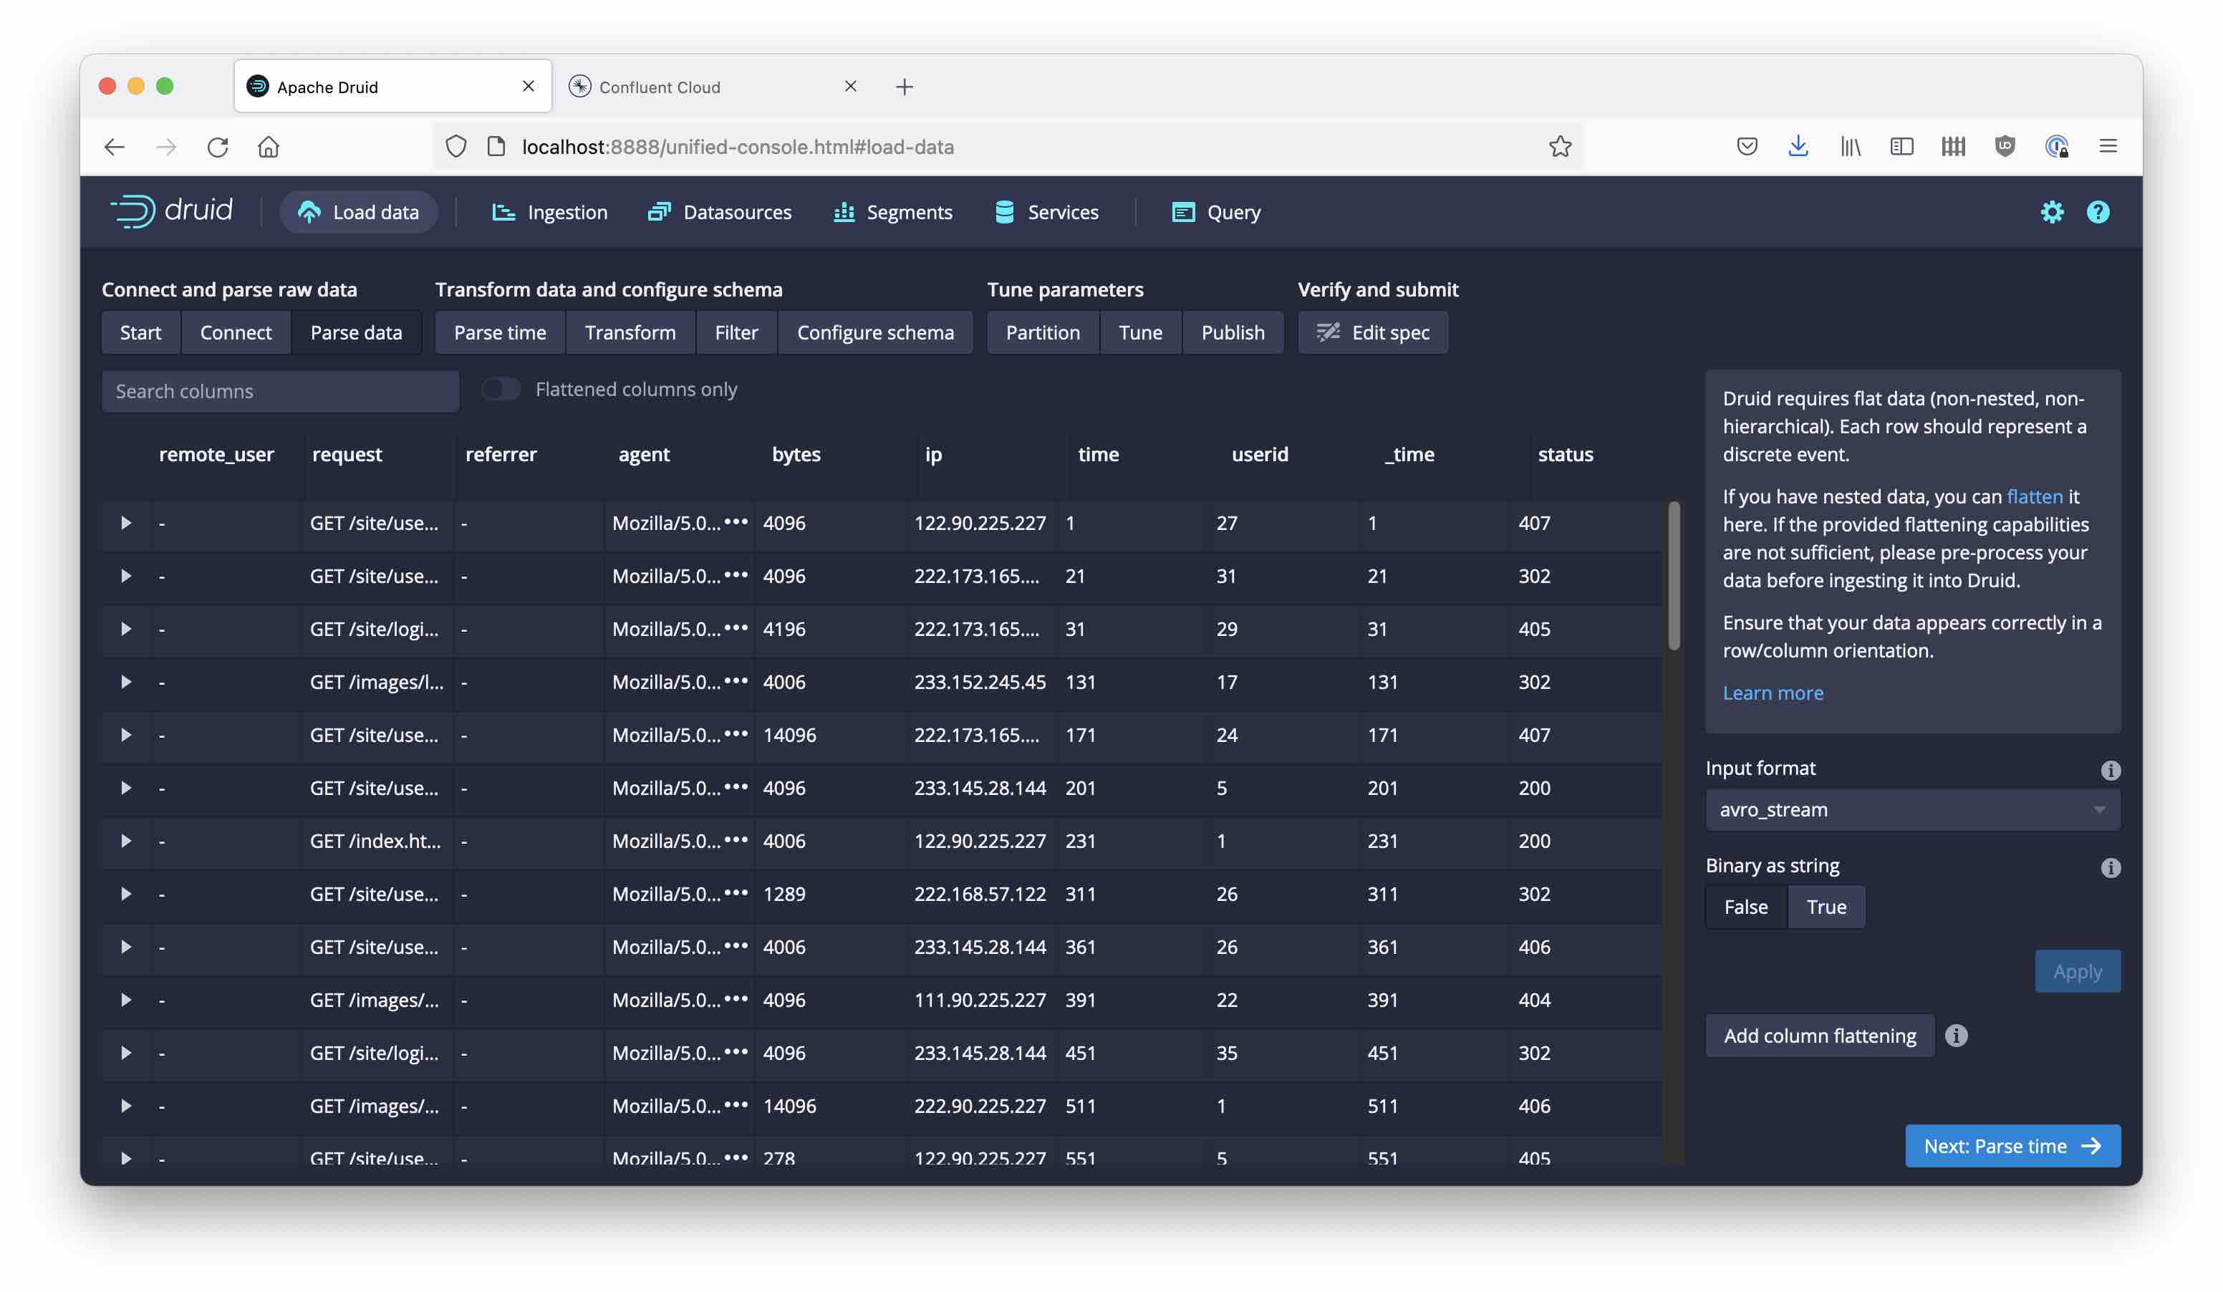This screenshot has height=1292, width=2223.
Task: Expand the first data row with status 407
Action: coord(126,523)
